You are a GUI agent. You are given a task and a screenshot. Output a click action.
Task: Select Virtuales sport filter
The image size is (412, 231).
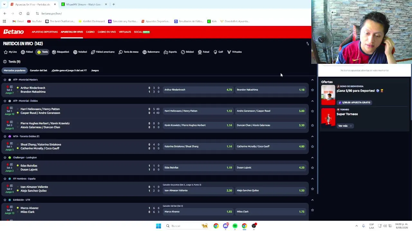click(x=234, y=52)
